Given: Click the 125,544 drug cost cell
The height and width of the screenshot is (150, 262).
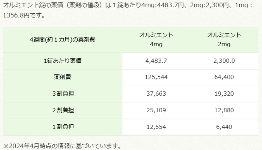Looking at the screenshot, I should pyautogui.click(x=156, y=77).
